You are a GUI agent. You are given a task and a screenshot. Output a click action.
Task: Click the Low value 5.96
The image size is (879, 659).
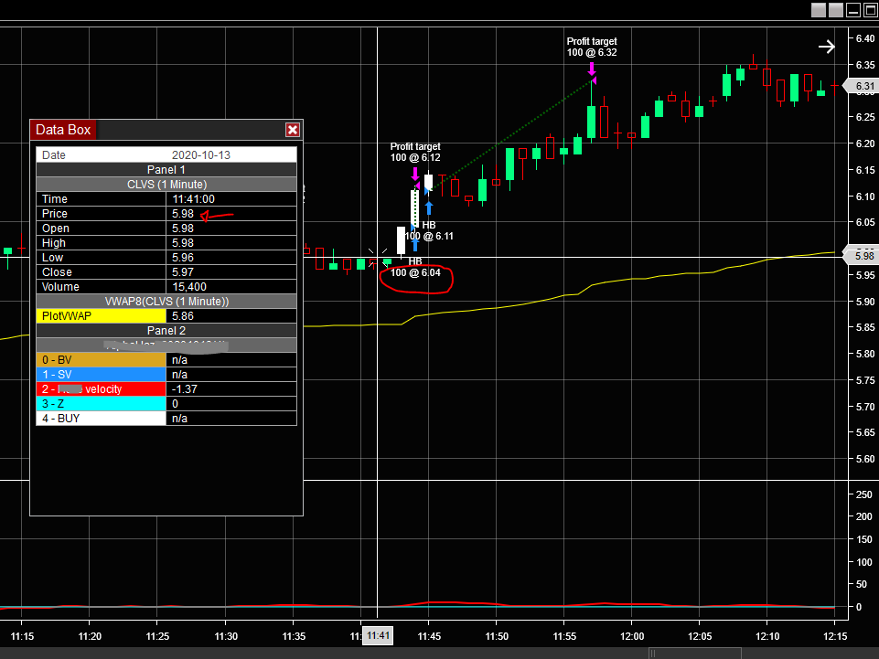[x=183, y=257]
